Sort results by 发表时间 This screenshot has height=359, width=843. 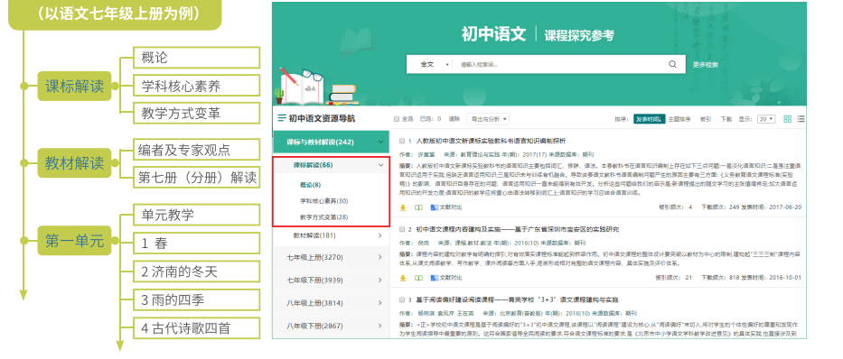pyautogui.click(x=649, y=119)
